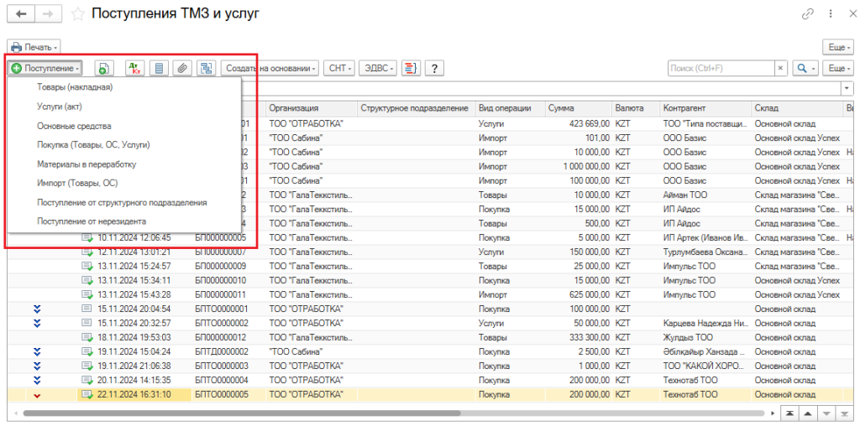Click the Поиск search input field
860x426 pixels.
719,68
